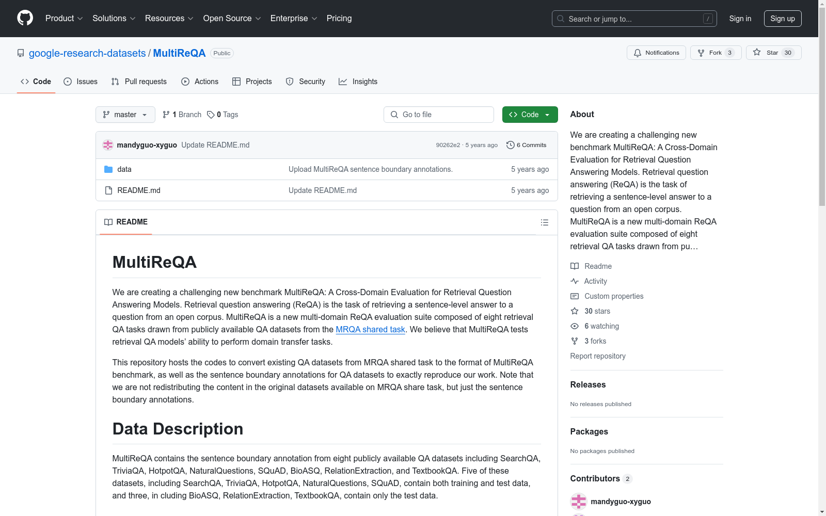The height and width of the screenshot is (516, 826).
Task: Click the Star count 30 badge
Action: point(788,53)
